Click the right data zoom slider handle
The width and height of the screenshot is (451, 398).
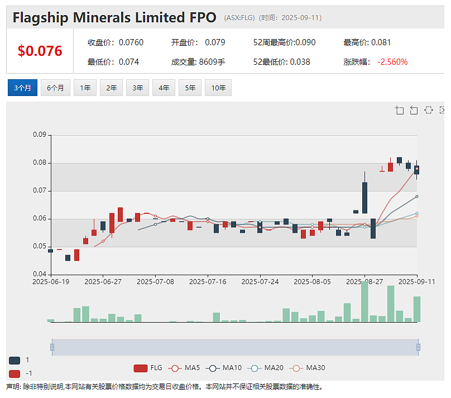click(x=418, y=347)
